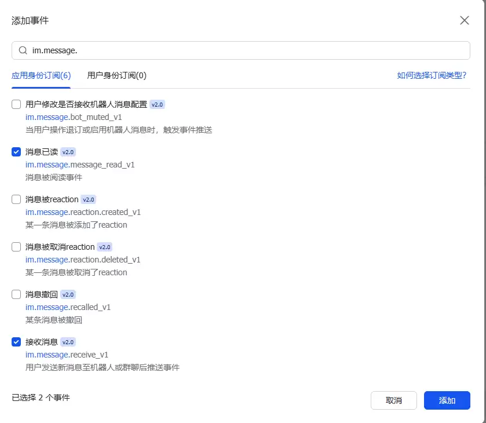486x423 pixels.
Task: Tick the 消息被取消reaction checkbox
Action: [16, 247]
